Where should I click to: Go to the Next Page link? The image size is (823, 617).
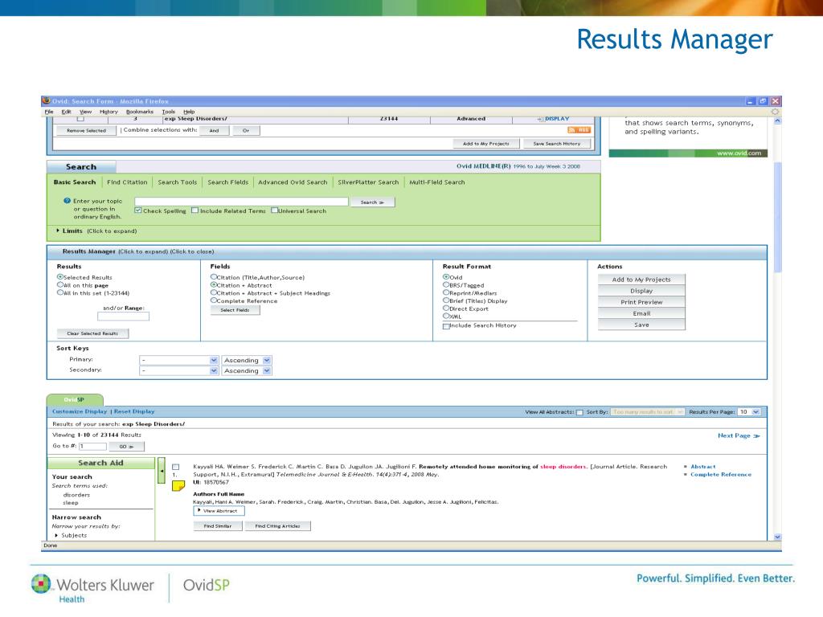coord(739,435)
